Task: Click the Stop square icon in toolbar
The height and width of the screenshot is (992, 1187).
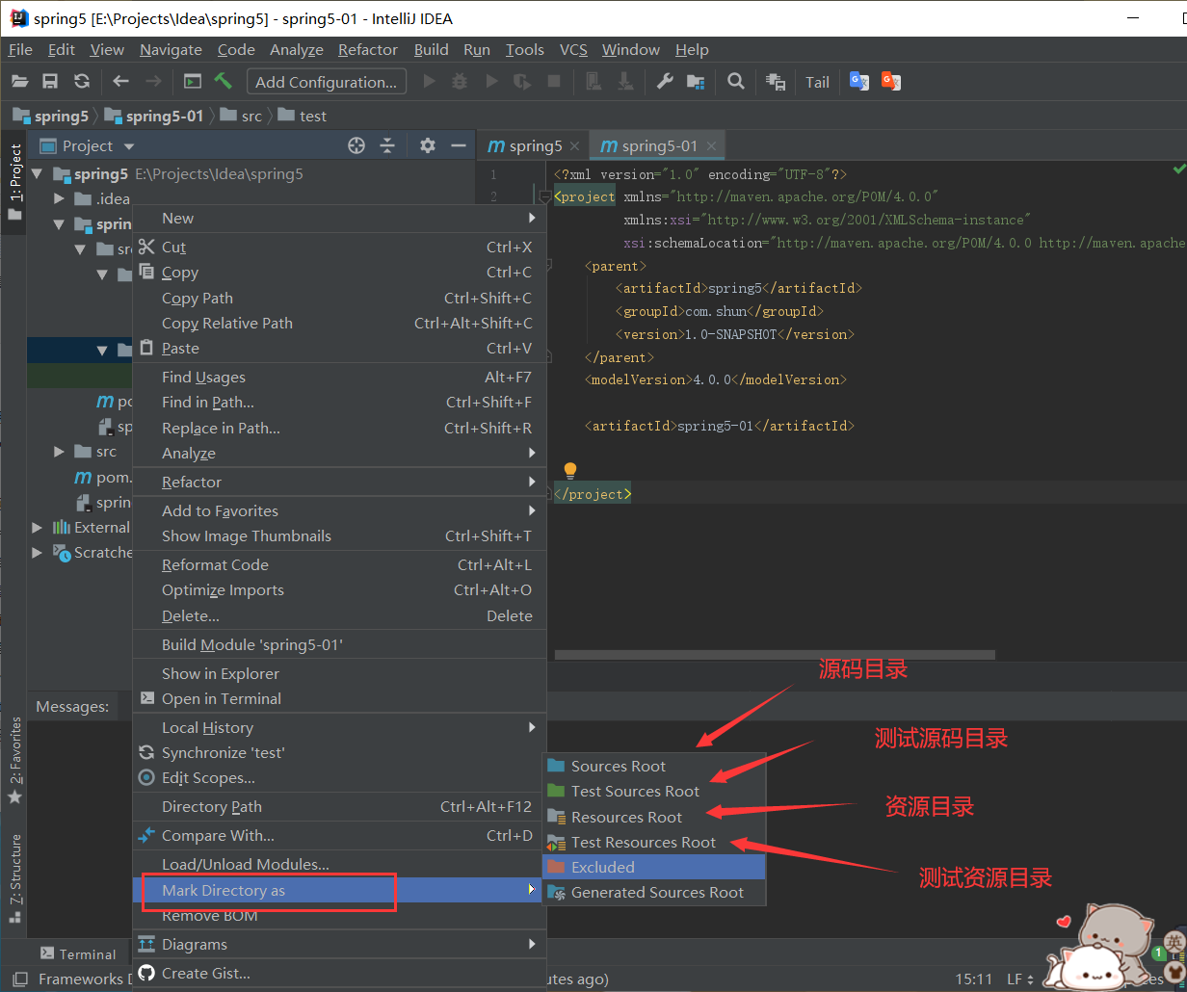Action: point(554,82)
